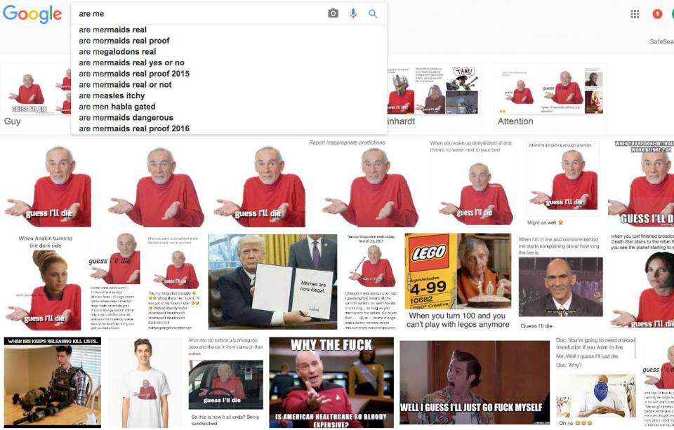Start voice search with microphone icon

(353, 14)
